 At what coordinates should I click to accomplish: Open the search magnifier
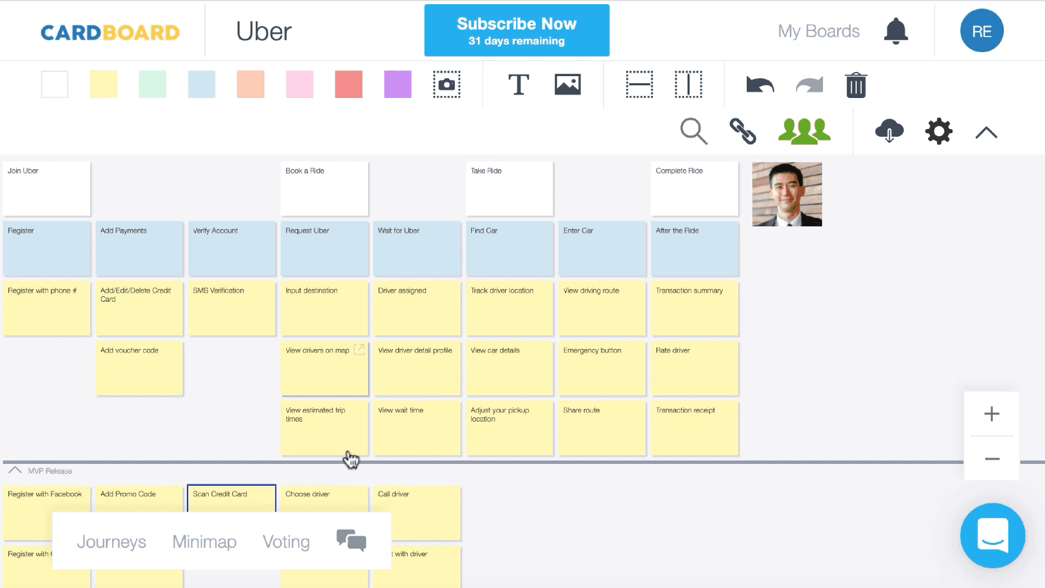point(693,131)
